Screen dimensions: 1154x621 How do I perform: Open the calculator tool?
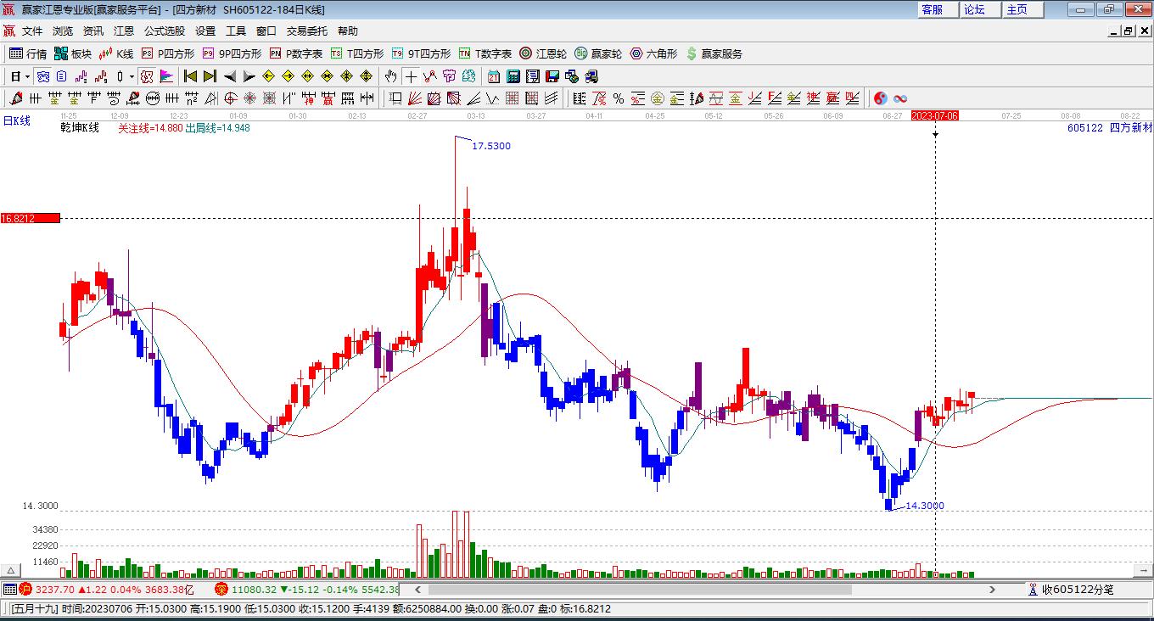tap(513, 76)
